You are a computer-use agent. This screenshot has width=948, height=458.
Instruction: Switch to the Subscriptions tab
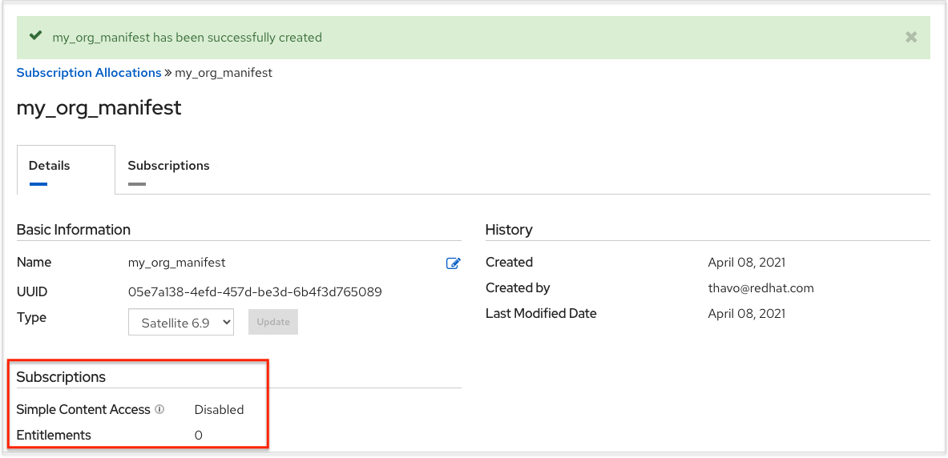168,166
